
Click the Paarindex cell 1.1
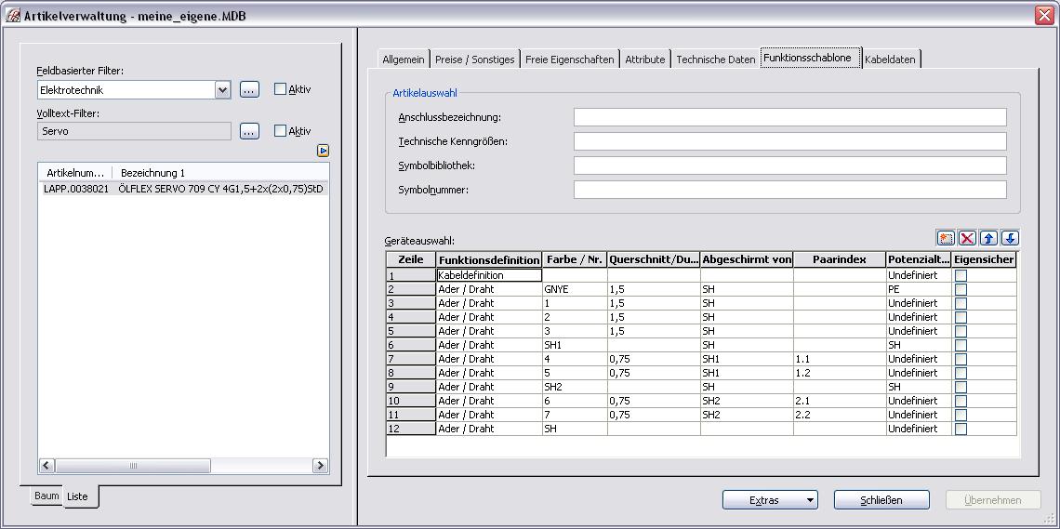coord(840,359)
